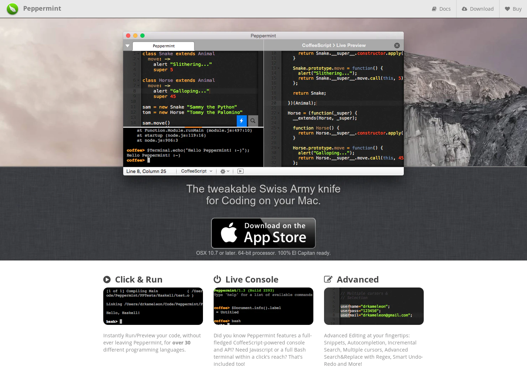Click the Line 8, Column 25 indicator
The height and width of the screenshot is (369, 527).
(146, 171)
